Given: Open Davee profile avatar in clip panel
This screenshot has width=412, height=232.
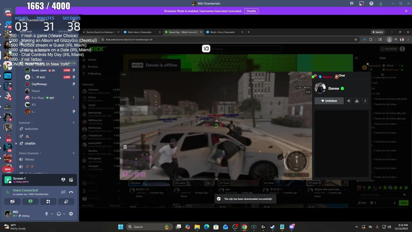Looking at the screenshot, I should click(x=320, y=88).
